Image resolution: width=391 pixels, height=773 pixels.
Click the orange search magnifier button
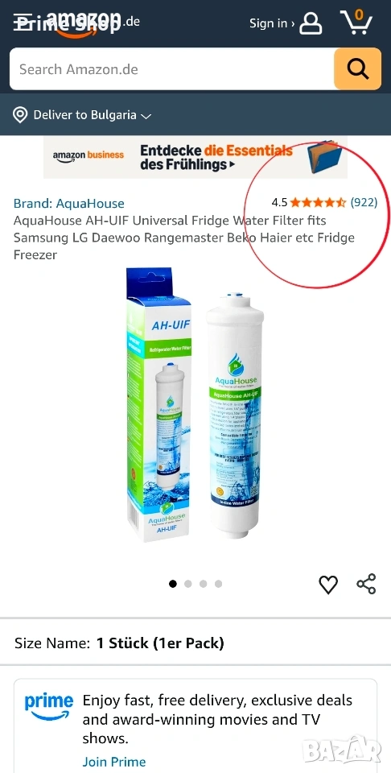tap(357, 69)
